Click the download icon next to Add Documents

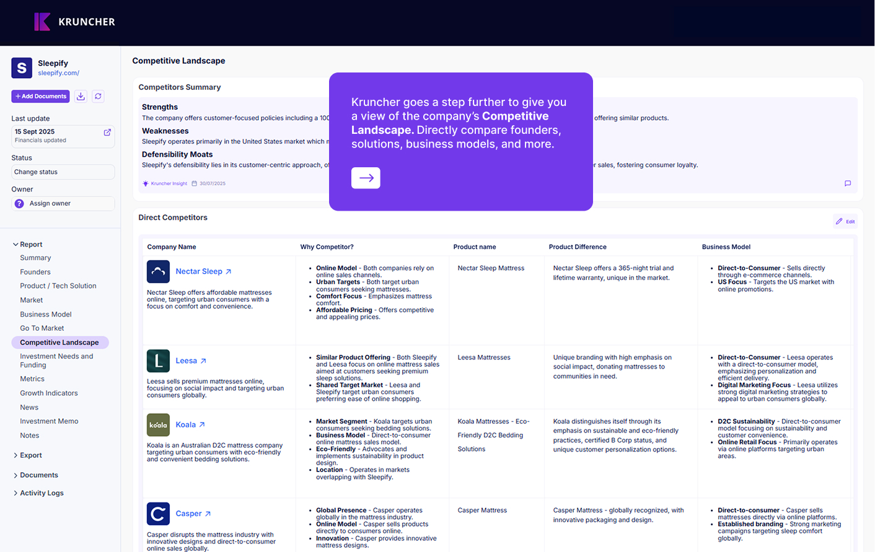[x=81, y=96]
